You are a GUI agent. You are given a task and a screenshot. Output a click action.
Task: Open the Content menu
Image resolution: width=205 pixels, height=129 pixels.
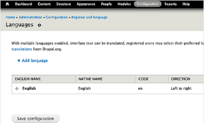[44, 4]
